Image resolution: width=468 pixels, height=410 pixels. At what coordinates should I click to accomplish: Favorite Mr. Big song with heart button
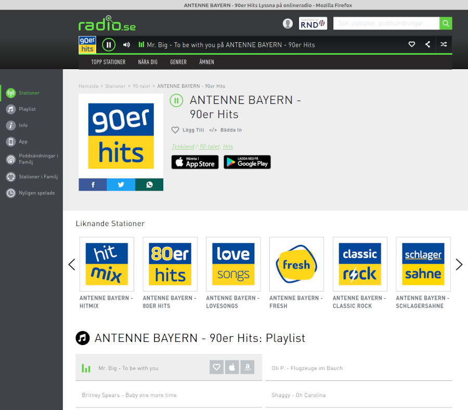(217, 367)
